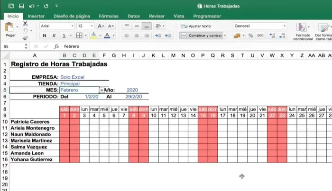
Task: Click the text orientation icon
Action: (x=158, y=26)
